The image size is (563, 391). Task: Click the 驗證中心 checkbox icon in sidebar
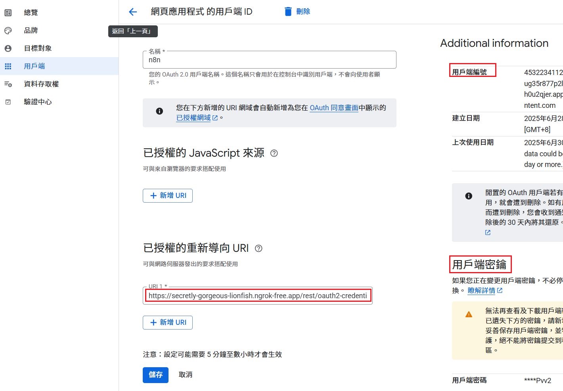(8, 102)
